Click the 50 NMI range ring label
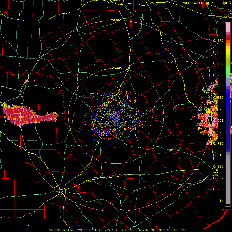232x232 pixels. [116, 68]
